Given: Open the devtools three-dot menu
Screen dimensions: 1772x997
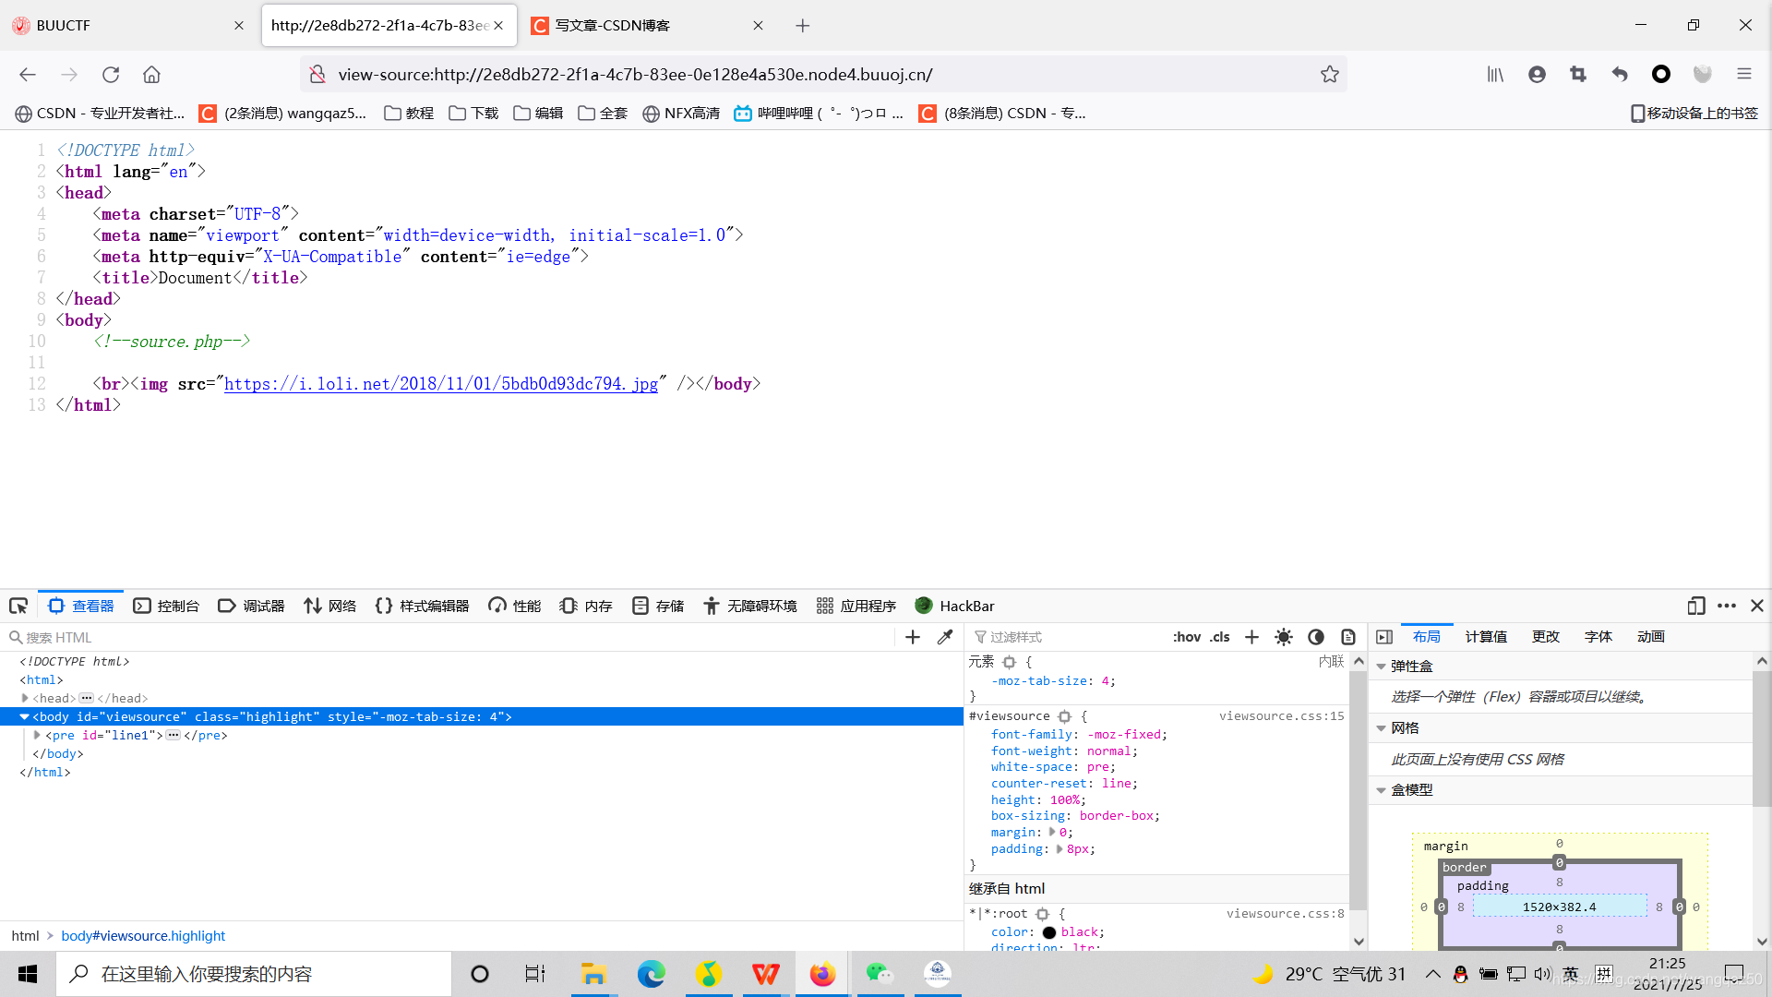Looking at the screenshot, I should pyautogui.click(x=1728, y=607).
